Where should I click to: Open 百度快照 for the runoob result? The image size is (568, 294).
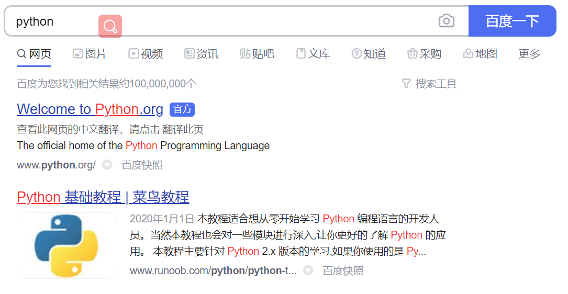click(343, 271)
